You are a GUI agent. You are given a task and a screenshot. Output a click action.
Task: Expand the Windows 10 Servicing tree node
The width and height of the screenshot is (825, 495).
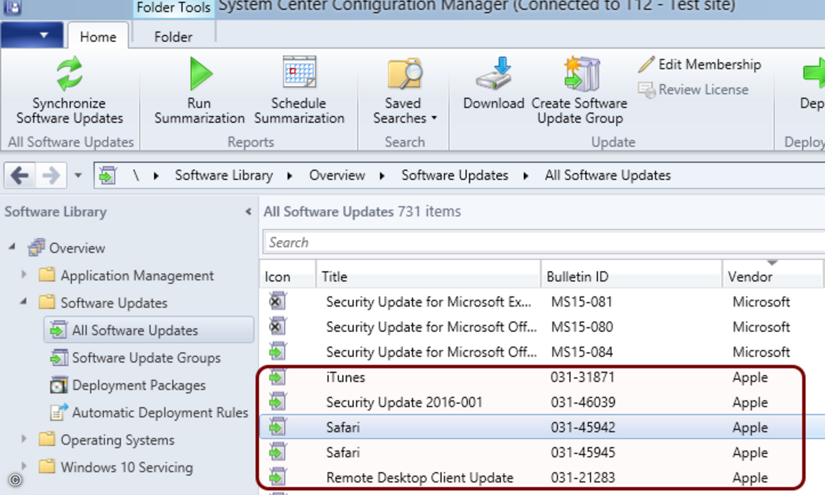click(x=25, y=467)
